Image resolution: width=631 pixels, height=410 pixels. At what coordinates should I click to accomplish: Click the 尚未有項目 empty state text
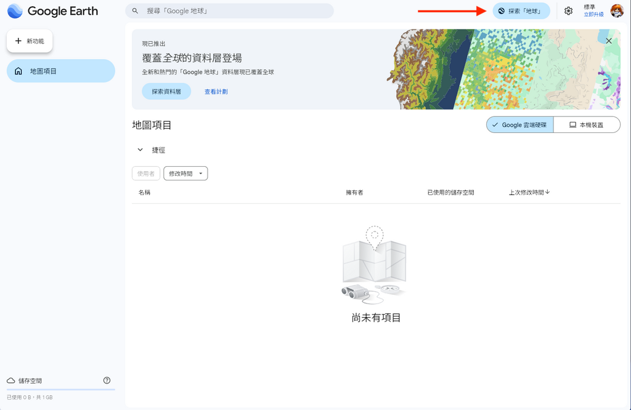click(x=376, y=318)
